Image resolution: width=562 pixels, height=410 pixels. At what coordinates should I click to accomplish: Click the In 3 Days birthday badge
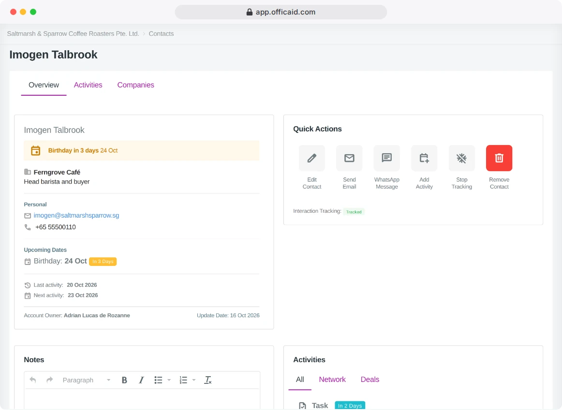pos(103,262)
